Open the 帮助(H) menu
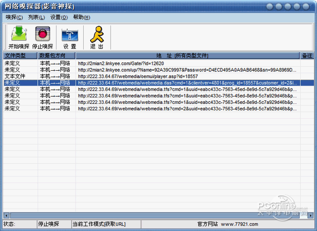Screen dimensions: 317x231 point(81,17)
